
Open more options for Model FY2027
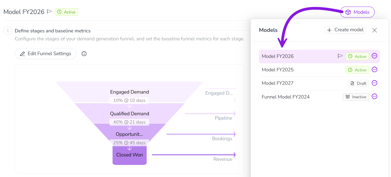click(x=374, y=83)
